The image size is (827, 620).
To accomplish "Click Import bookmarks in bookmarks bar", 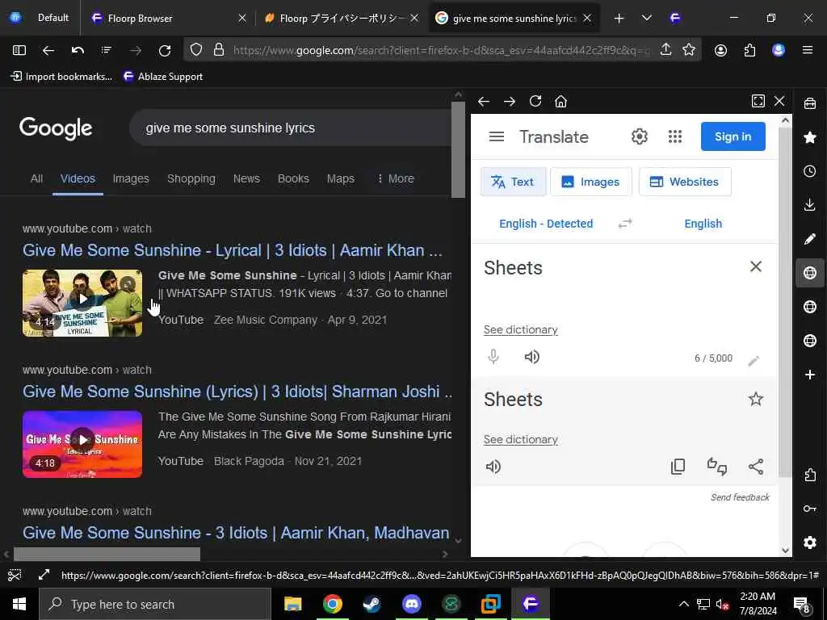I will (x=61, y=77).
